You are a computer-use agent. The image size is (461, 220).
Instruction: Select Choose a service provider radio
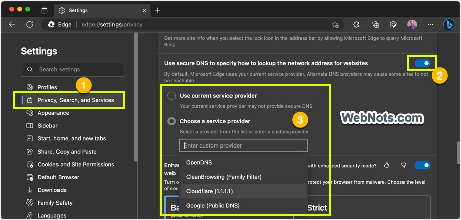171,121
